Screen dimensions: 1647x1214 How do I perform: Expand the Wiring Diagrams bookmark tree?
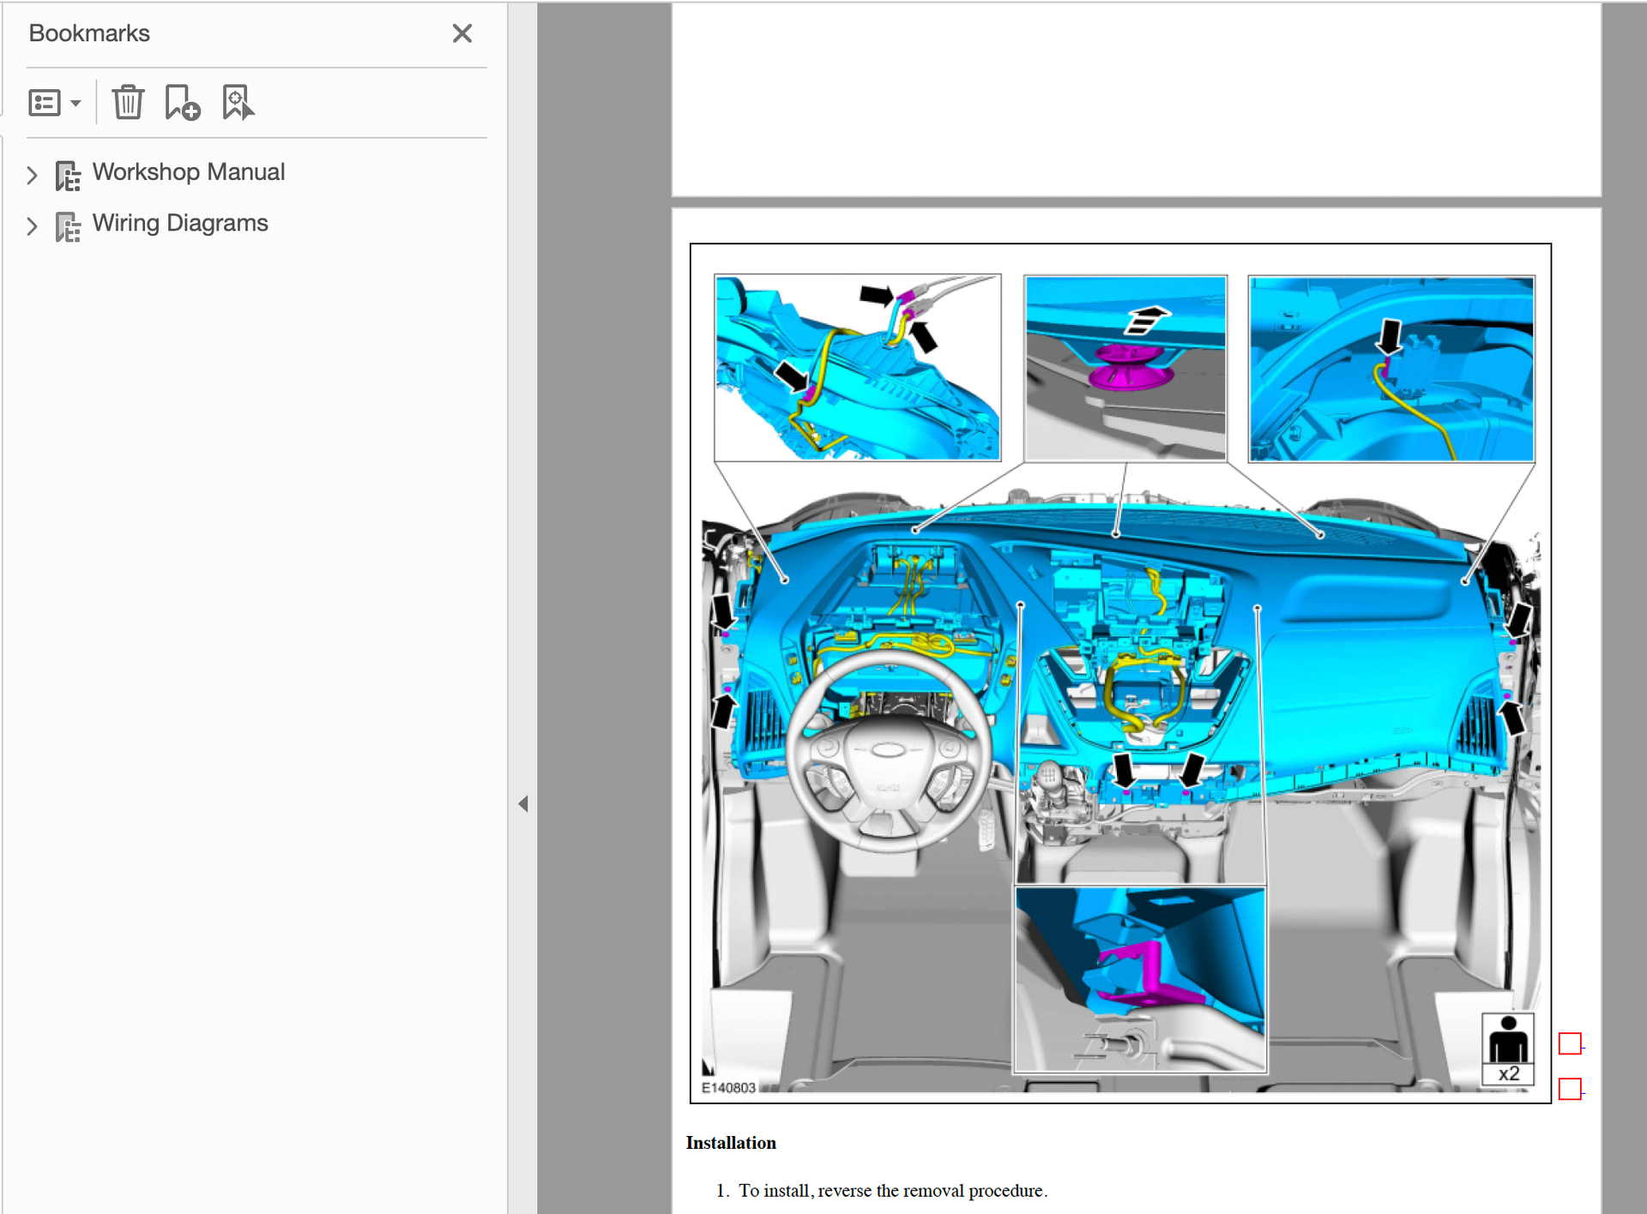(32, 226)
